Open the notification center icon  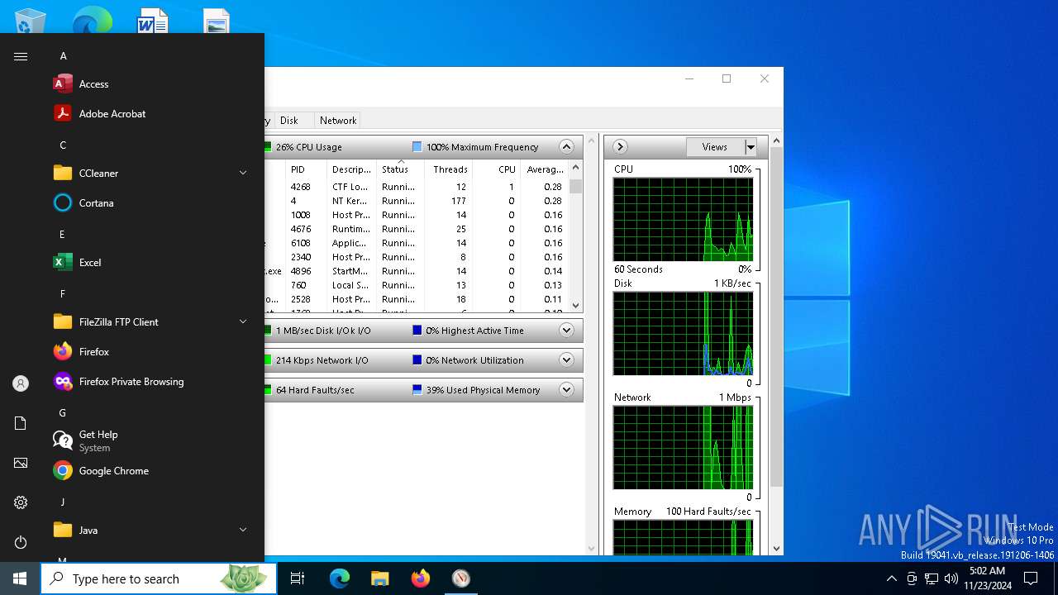click(x=1031, y=578)
